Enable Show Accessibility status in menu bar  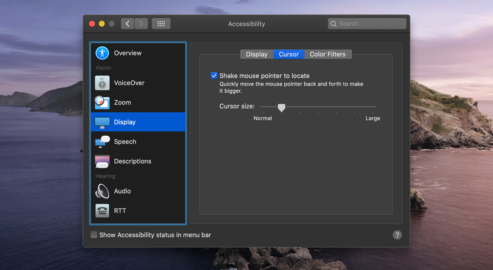tap(94, 235)
